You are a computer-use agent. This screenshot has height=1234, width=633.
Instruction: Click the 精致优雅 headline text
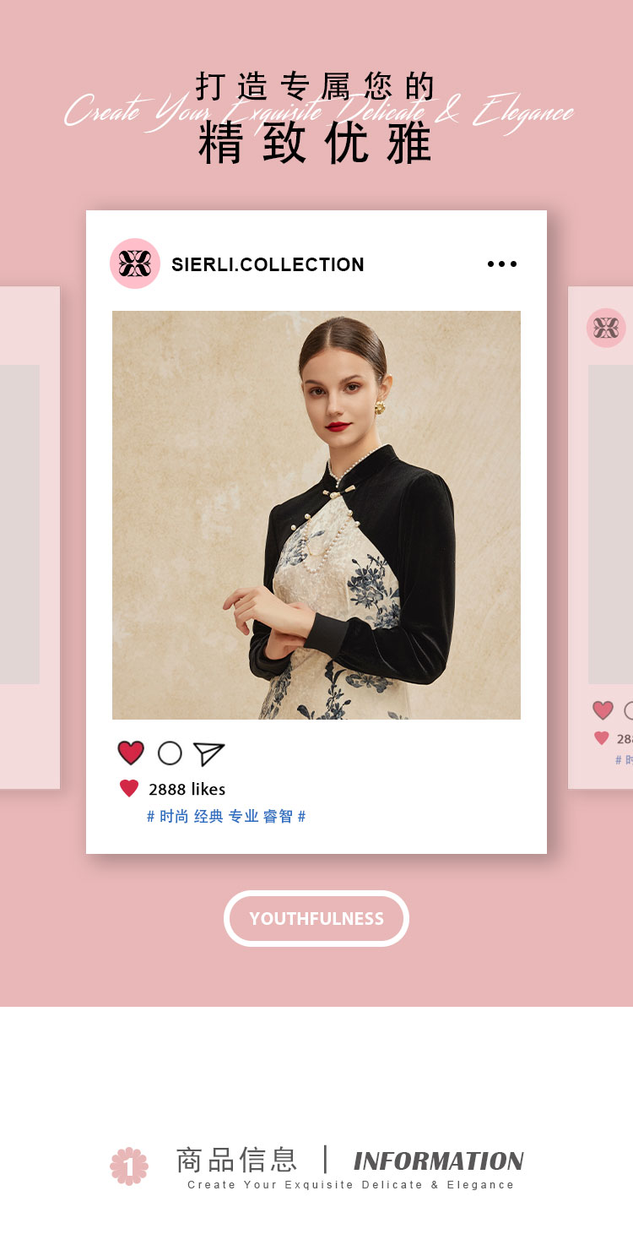click(316, 144)
